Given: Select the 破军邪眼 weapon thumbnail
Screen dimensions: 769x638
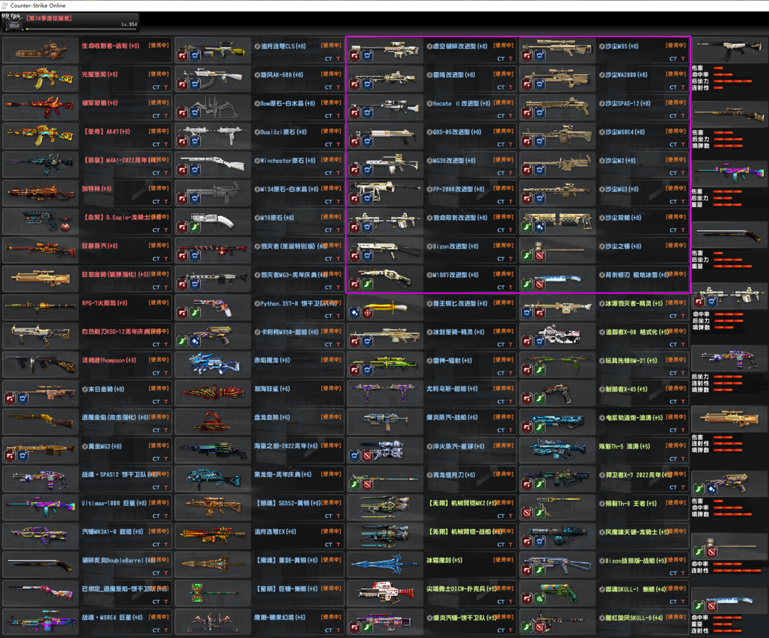Looking at the screenshot, I should (40, 107).
